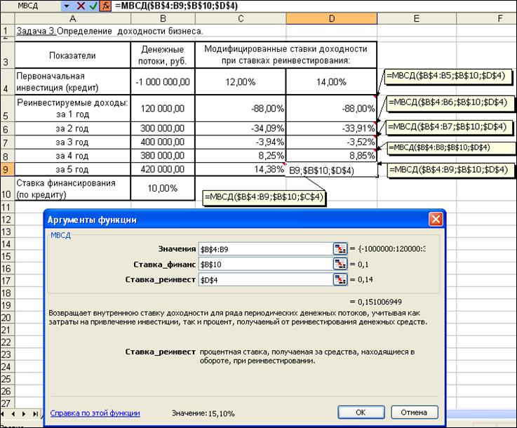
Task: Confirm formula with the green checkmark
Action: [x=93, y=6]
